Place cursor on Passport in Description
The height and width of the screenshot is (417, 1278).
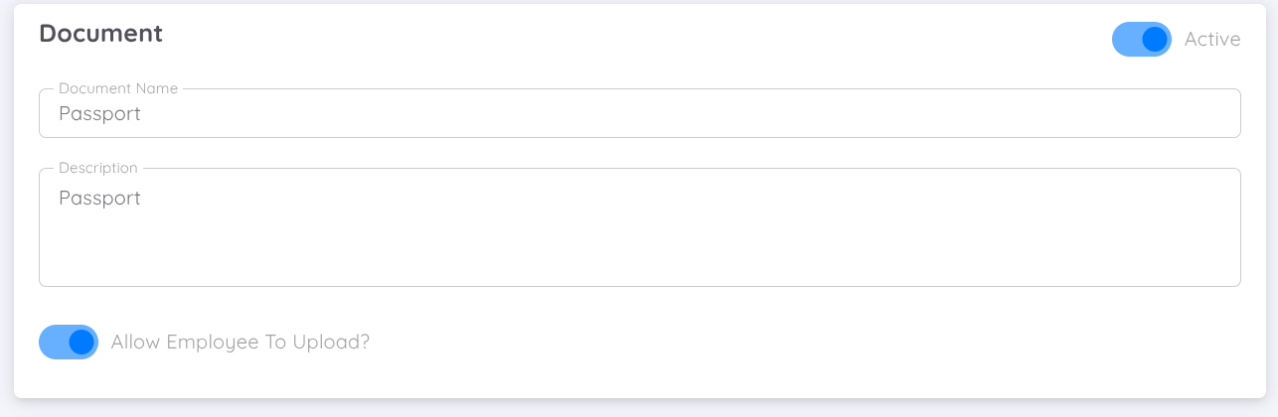click(99, 199)
